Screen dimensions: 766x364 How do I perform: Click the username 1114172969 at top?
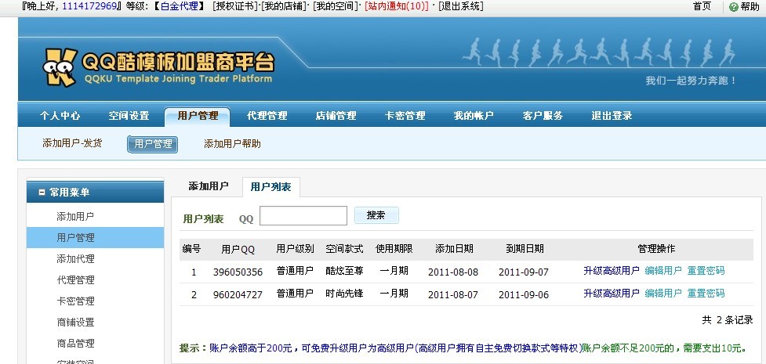89,6
